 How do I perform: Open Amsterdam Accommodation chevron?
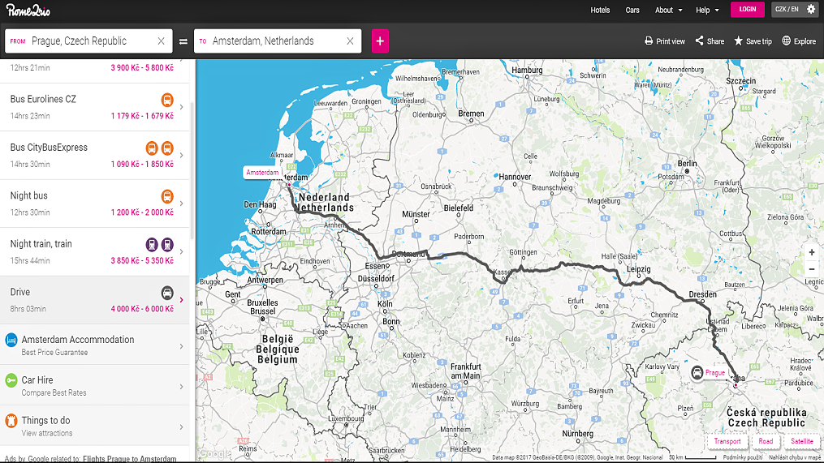181,346
